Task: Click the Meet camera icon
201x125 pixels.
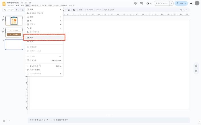Action: pyautogui.click(x=148, y=3)
